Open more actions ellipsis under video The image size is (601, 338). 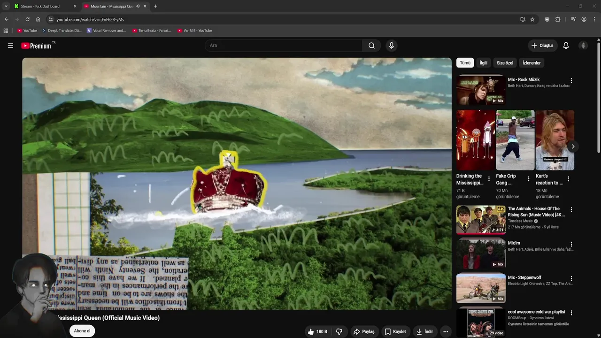tap(446, 331)
